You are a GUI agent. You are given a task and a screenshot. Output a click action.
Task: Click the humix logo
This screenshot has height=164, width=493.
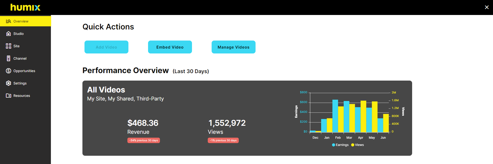pyautogui.click(x=25, y=7)
